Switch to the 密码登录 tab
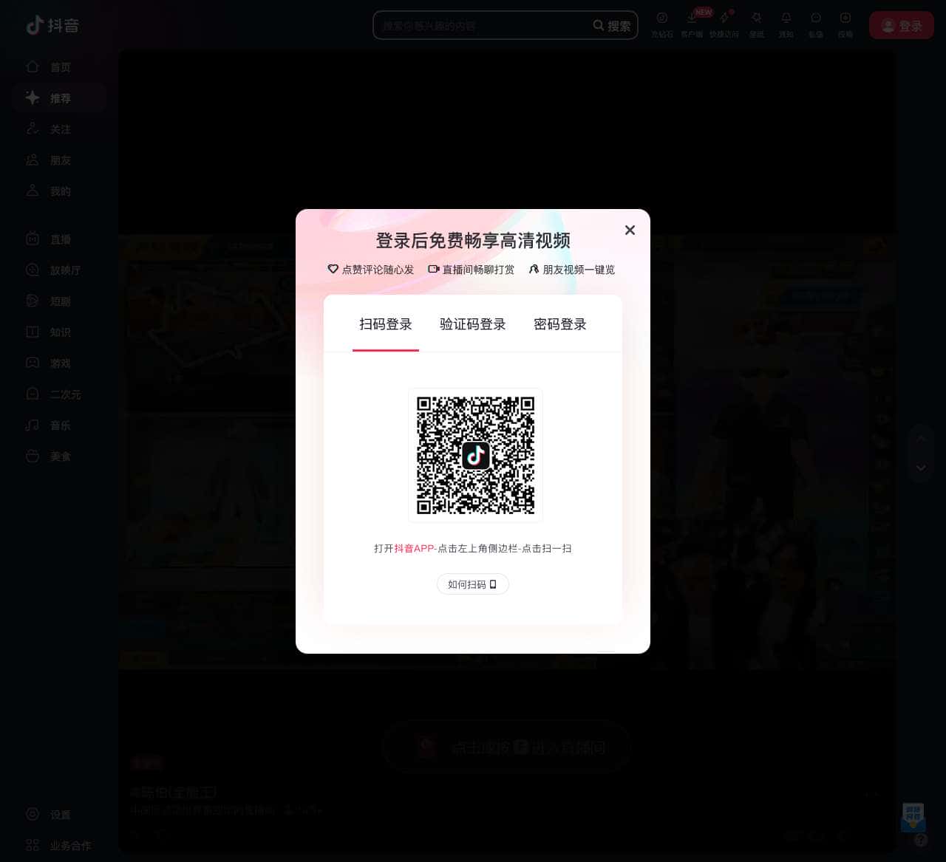 (560, 324)
